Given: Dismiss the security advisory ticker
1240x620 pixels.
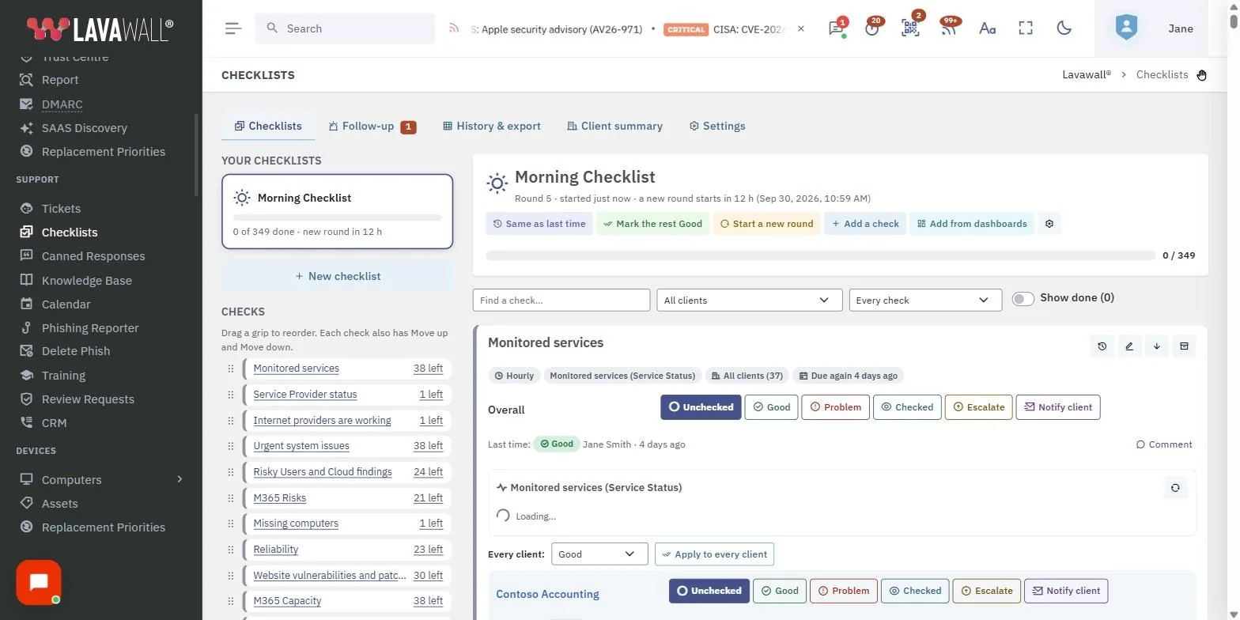Looking at the screenshot, I should tap(801, 28).
